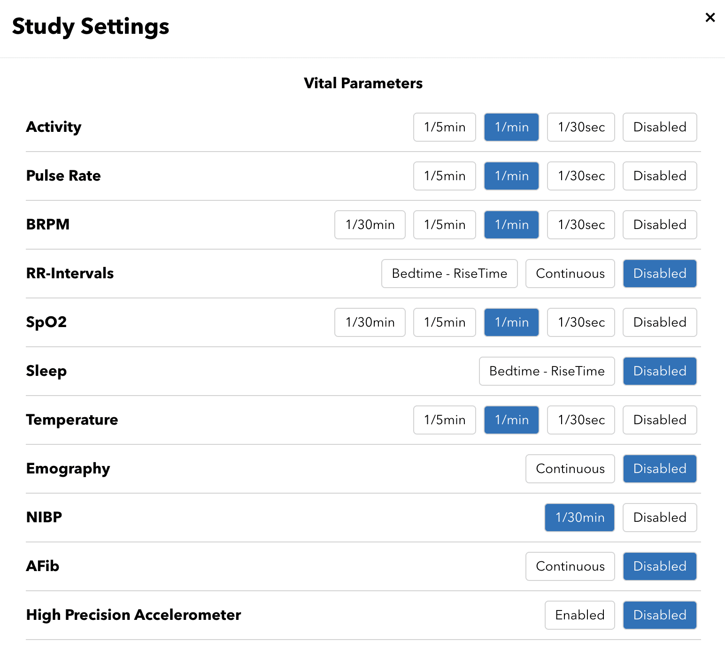725x656 pixels.
Task: Click the NIBP 1/30min button
Action: (x=579, y=518)
